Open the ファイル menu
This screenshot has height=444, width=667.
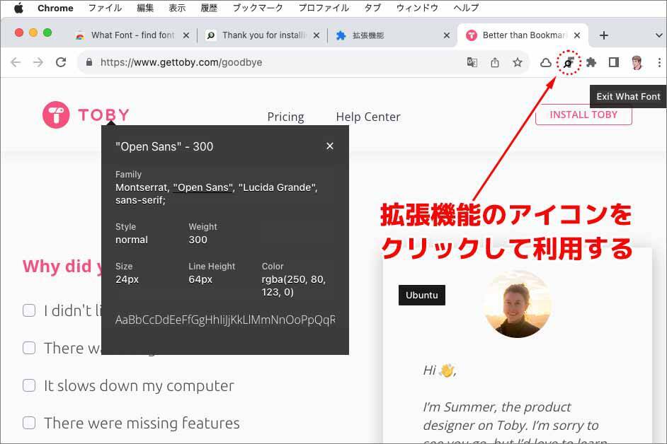click(x=105, y=8)
